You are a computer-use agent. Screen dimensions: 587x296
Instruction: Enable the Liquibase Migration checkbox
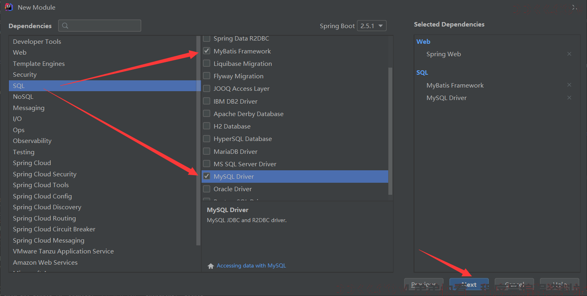(x=207, y=63)
